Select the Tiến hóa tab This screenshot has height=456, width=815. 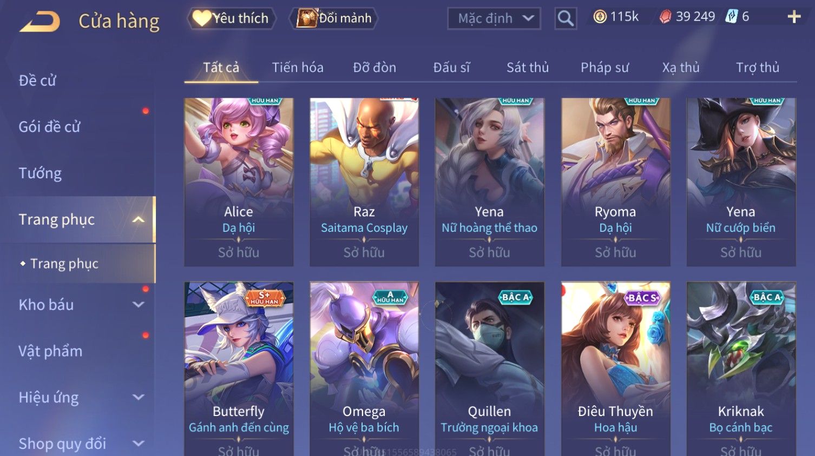pos(298,68)
